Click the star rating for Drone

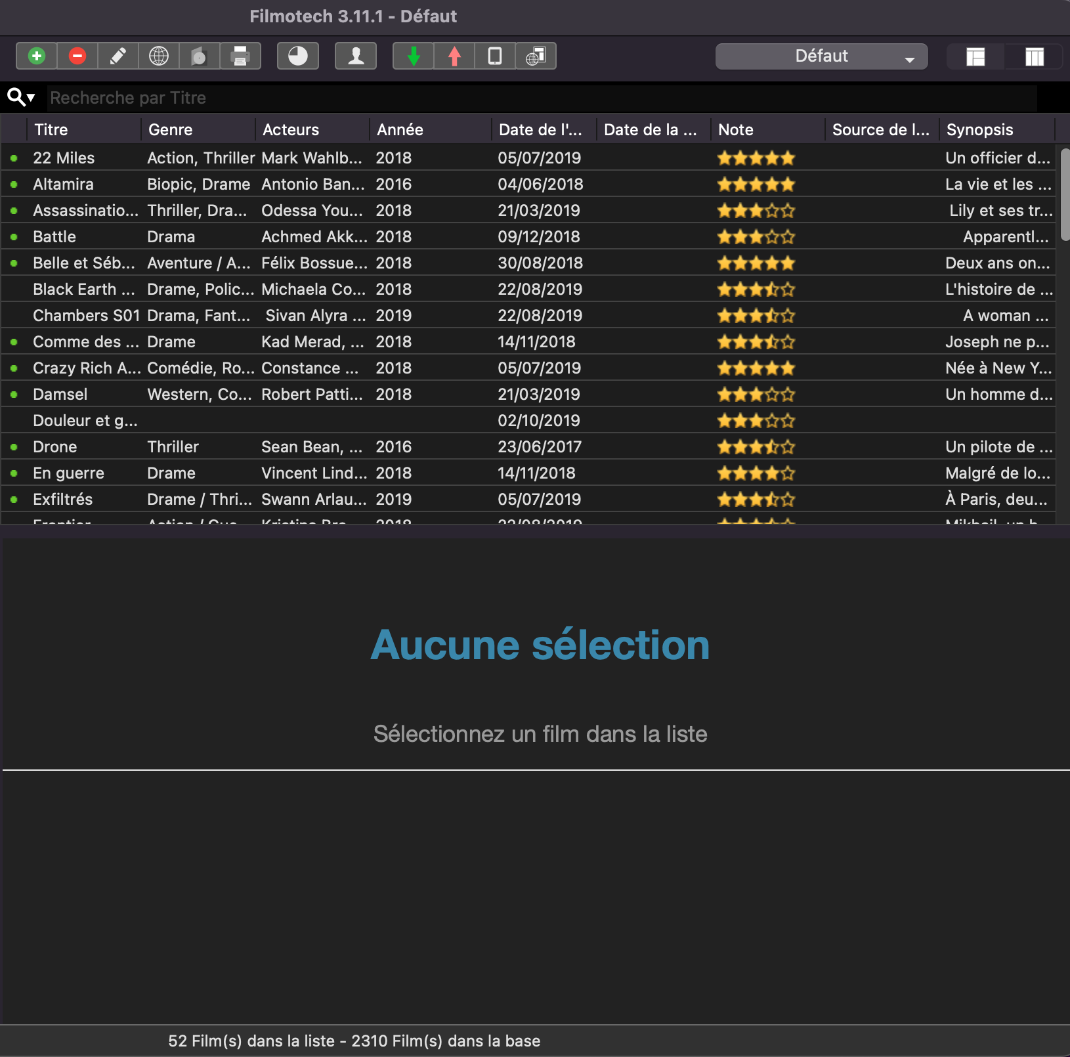(x=756, y=447)
